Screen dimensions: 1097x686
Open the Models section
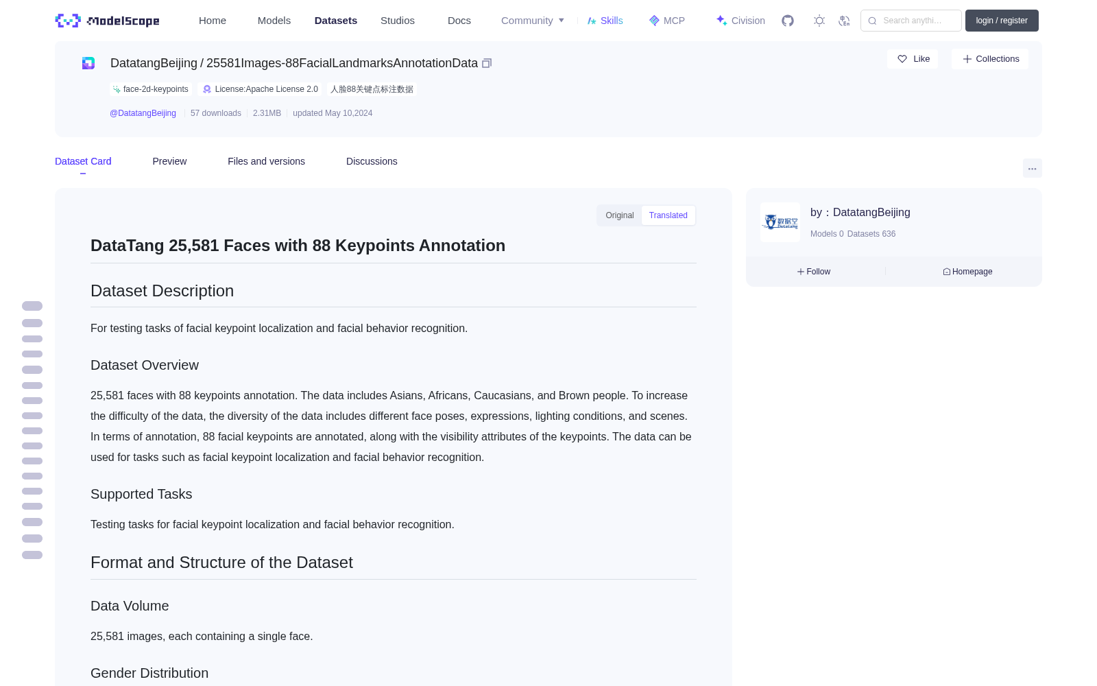tap(274, 21)
